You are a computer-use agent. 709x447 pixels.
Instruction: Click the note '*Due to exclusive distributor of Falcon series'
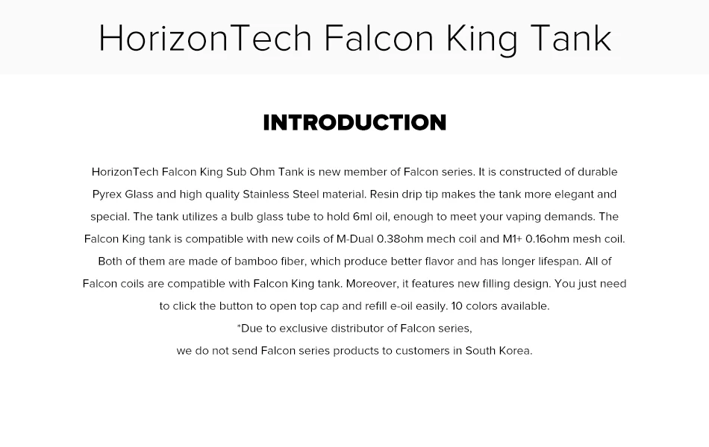354,329
